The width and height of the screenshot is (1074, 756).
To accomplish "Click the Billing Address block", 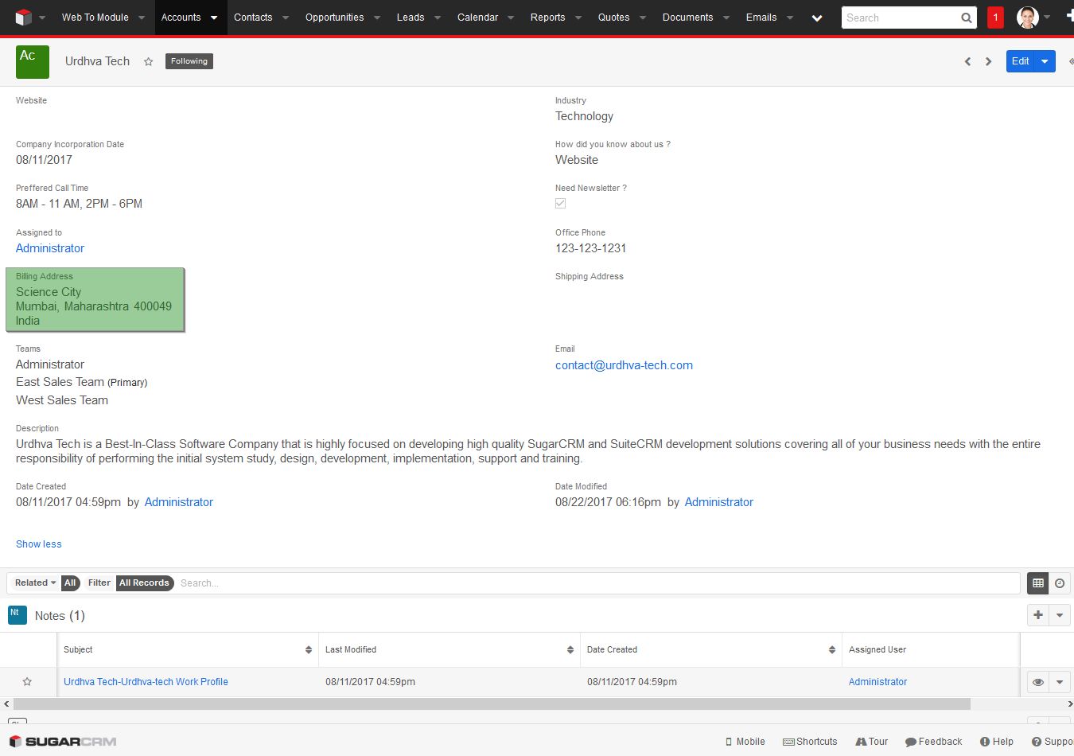I will pos(95,299).
